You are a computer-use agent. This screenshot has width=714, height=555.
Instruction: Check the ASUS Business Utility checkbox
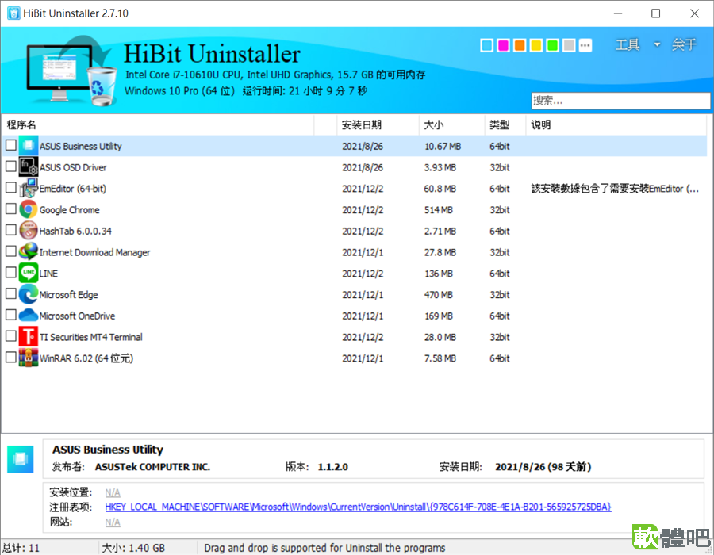coord(11,145)
